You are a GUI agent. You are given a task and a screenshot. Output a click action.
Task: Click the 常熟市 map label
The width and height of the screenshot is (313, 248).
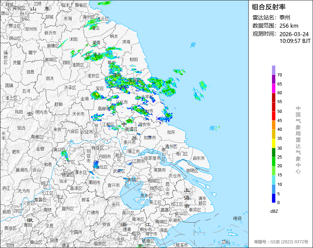[160, 170]
